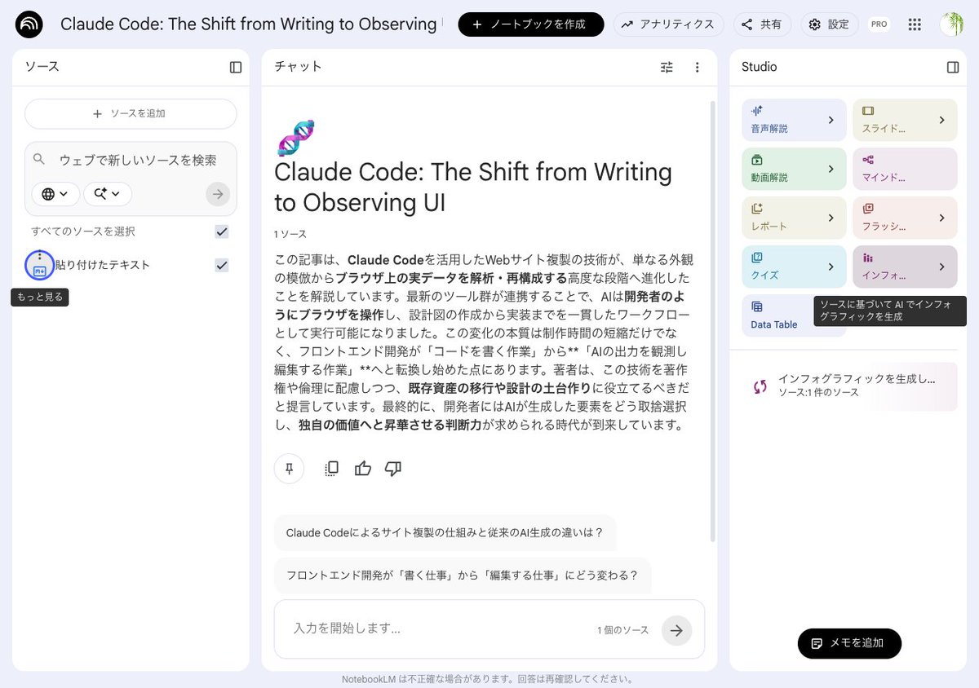The image size is (979, 688).
Task: Click the 1個のソース source count
Action: pyautogui.click(x=622, y=630)
